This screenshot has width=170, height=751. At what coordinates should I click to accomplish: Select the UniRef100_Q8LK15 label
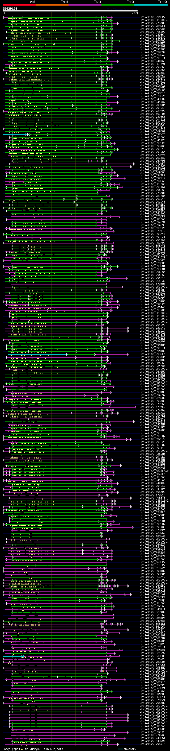point(152,412)
